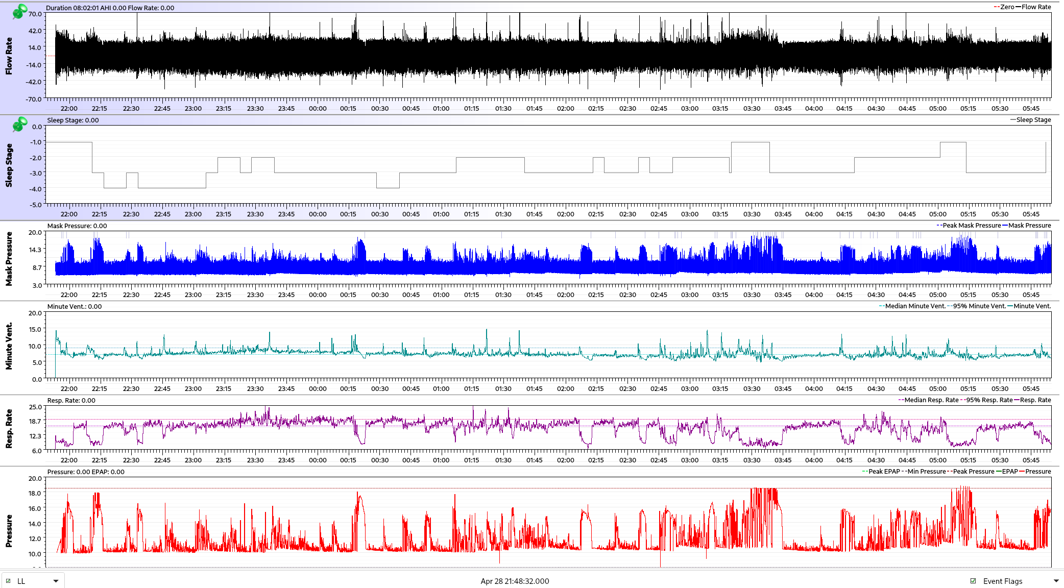Click the Mask Pressure legend entry

tap(1027, 226)
